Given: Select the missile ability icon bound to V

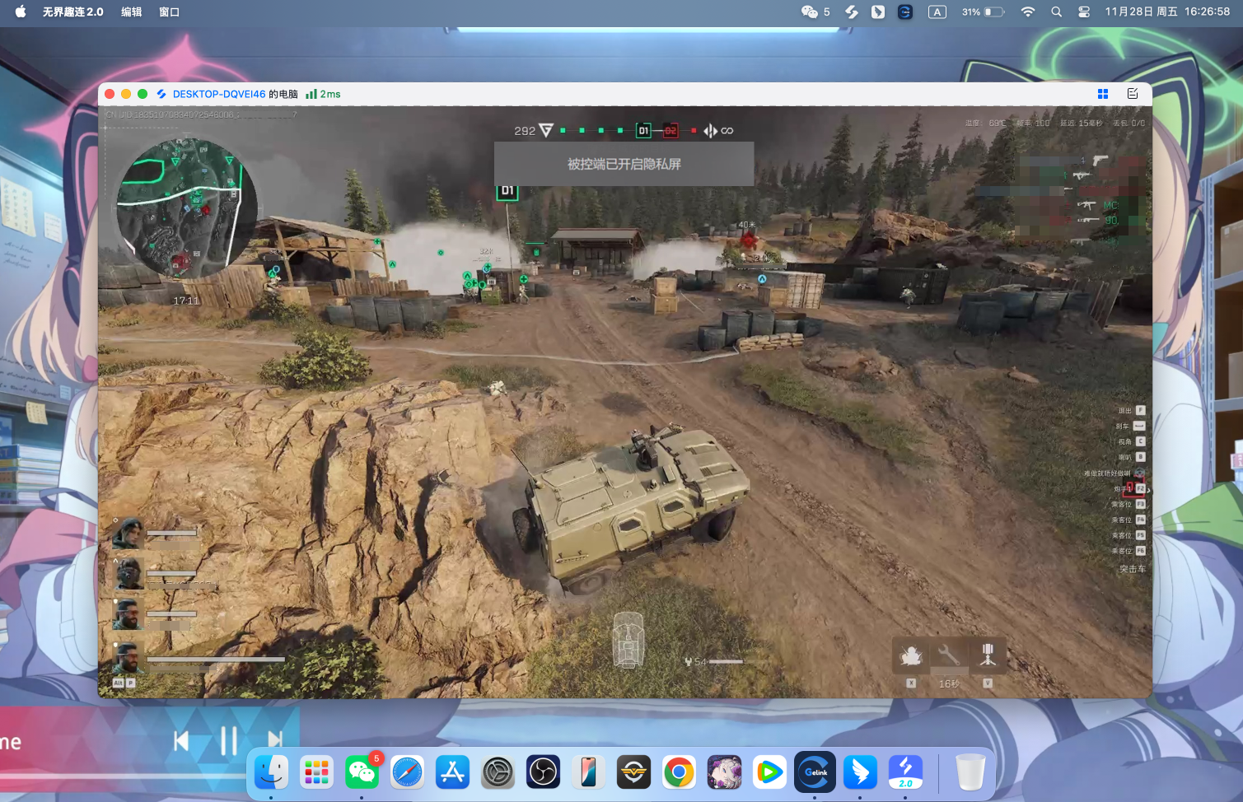Looking at the screenshot, I should 988,655.
